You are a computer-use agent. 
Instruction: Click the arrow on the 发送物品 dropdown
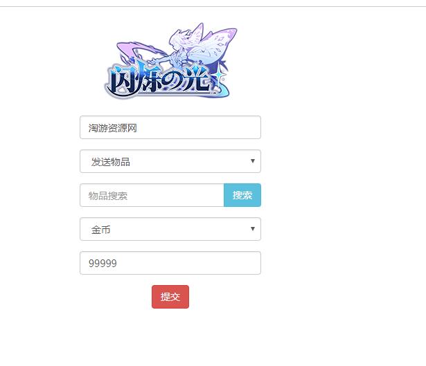[253, 161]
